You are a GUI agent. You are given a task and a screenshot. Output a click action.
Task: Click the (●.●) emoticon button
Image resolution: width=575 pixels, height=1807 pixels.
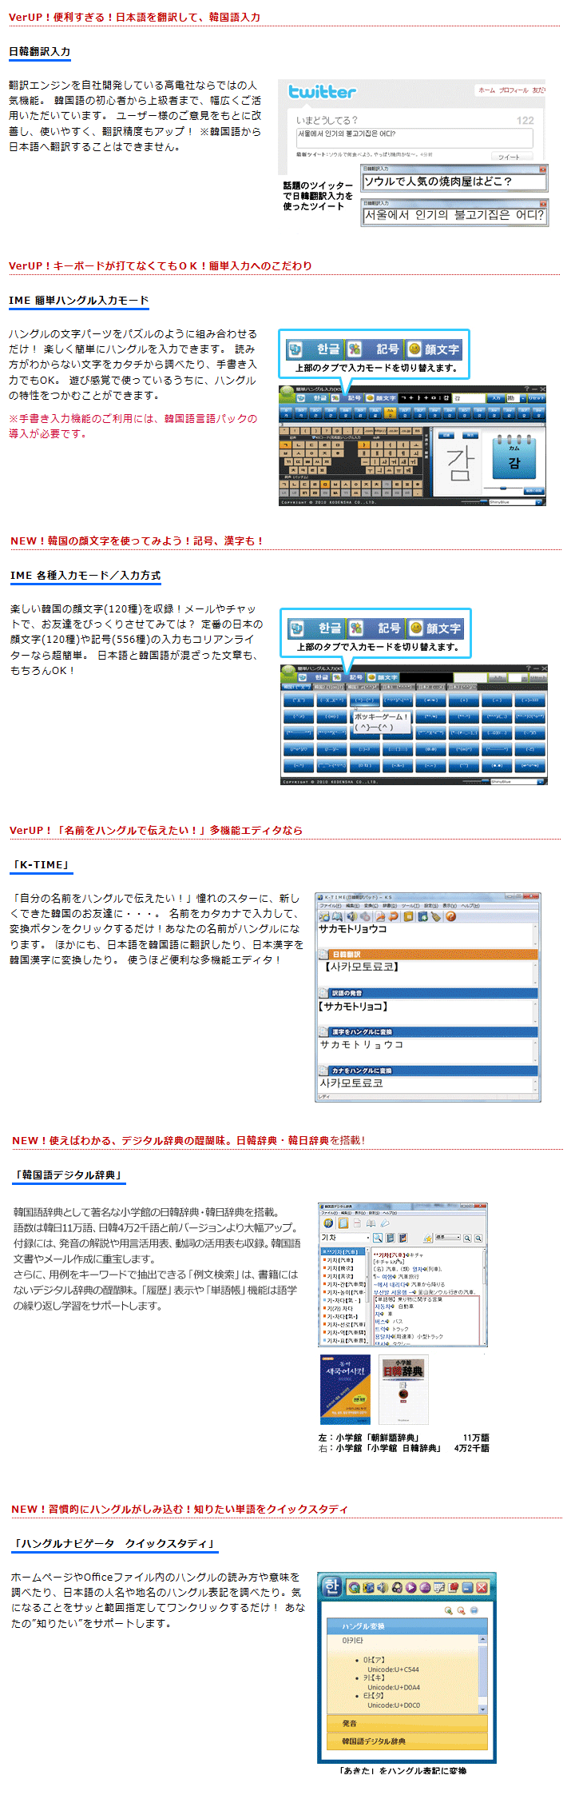(x=497, y=765)
